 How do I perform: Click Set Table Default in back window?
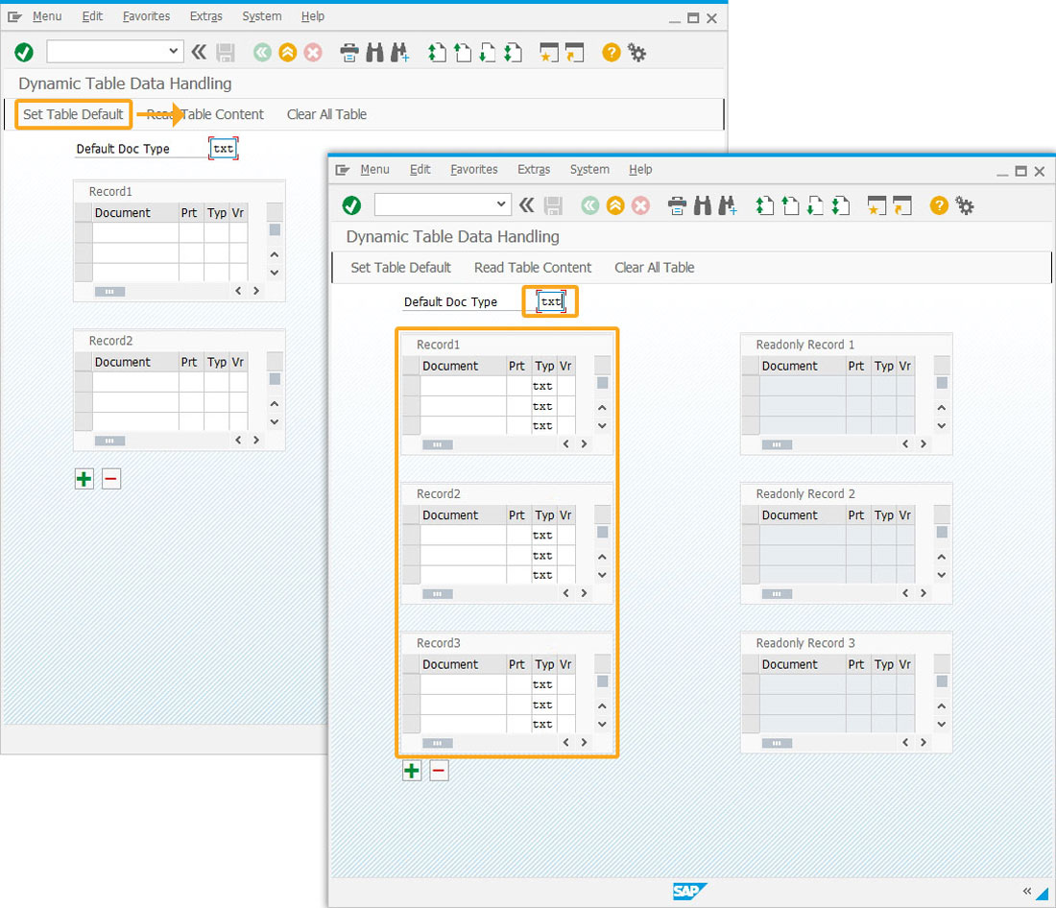pyautogui.click(x=73, y=114)
